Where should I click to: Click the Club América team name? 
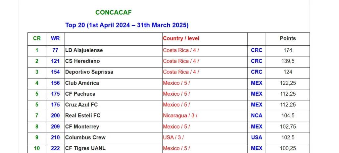tap(82, 83)
